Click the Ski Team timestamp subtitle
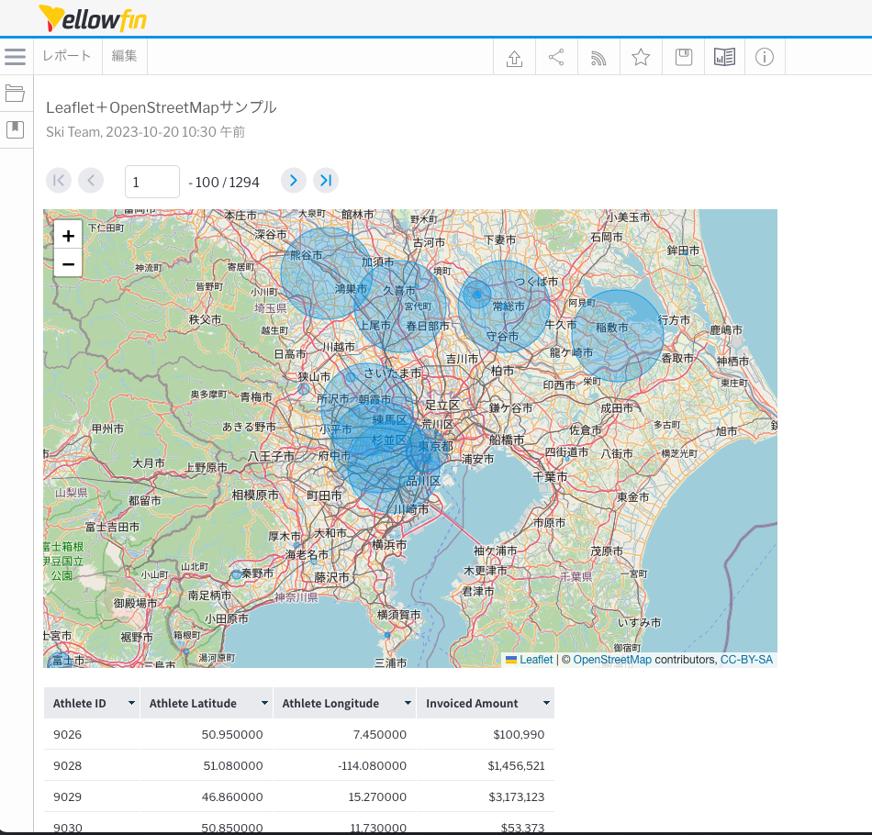This screenshot has height=835, width=872. point(145,132)
